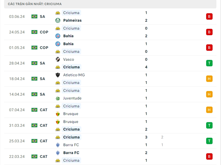This screenshot has height=165, width=221.
Task: Open the CAT competition label on 07.04.24
Action: (x=43, y=110)
